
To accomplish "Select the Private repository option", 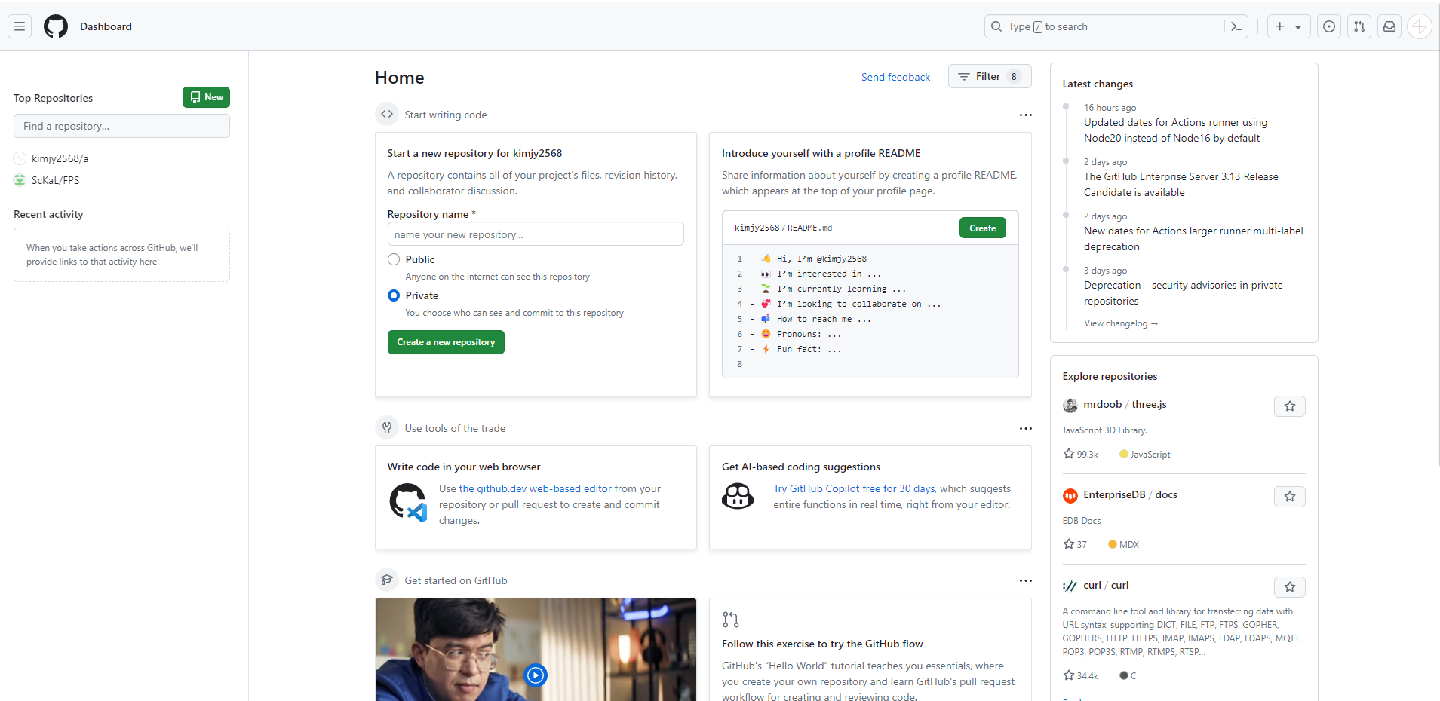I will 393,295.
